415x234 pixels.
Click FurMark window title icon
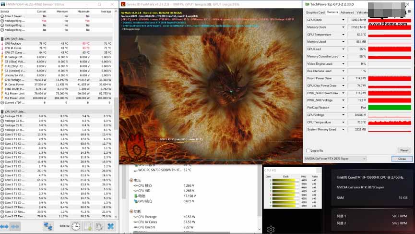point(123,4)
